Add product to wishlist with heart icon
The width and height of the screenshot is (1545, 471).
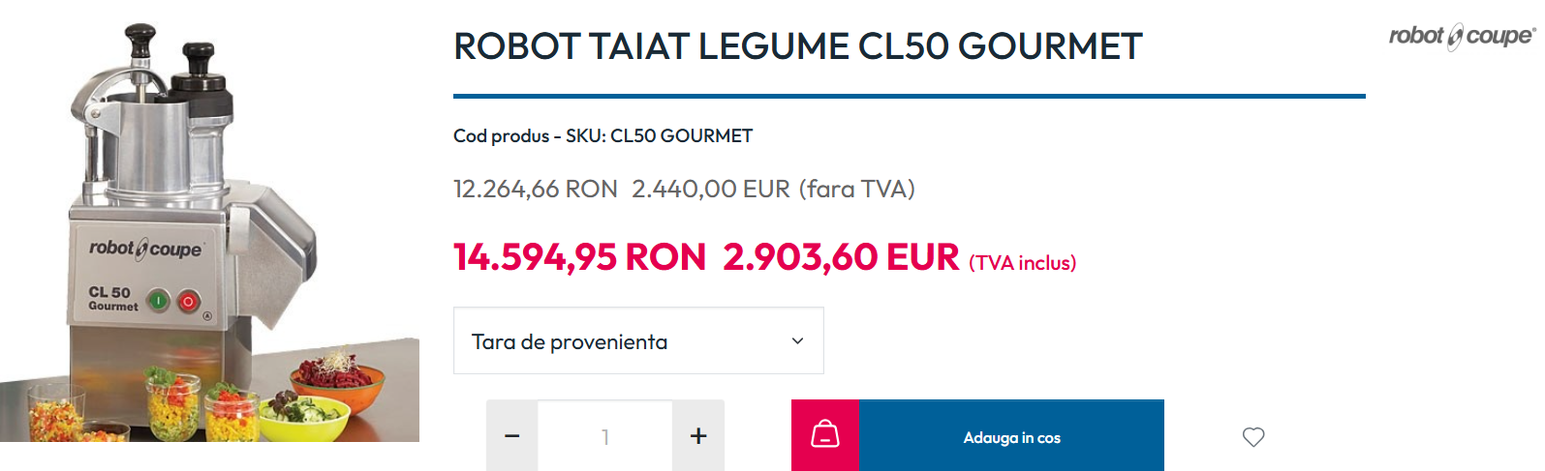1253,437
